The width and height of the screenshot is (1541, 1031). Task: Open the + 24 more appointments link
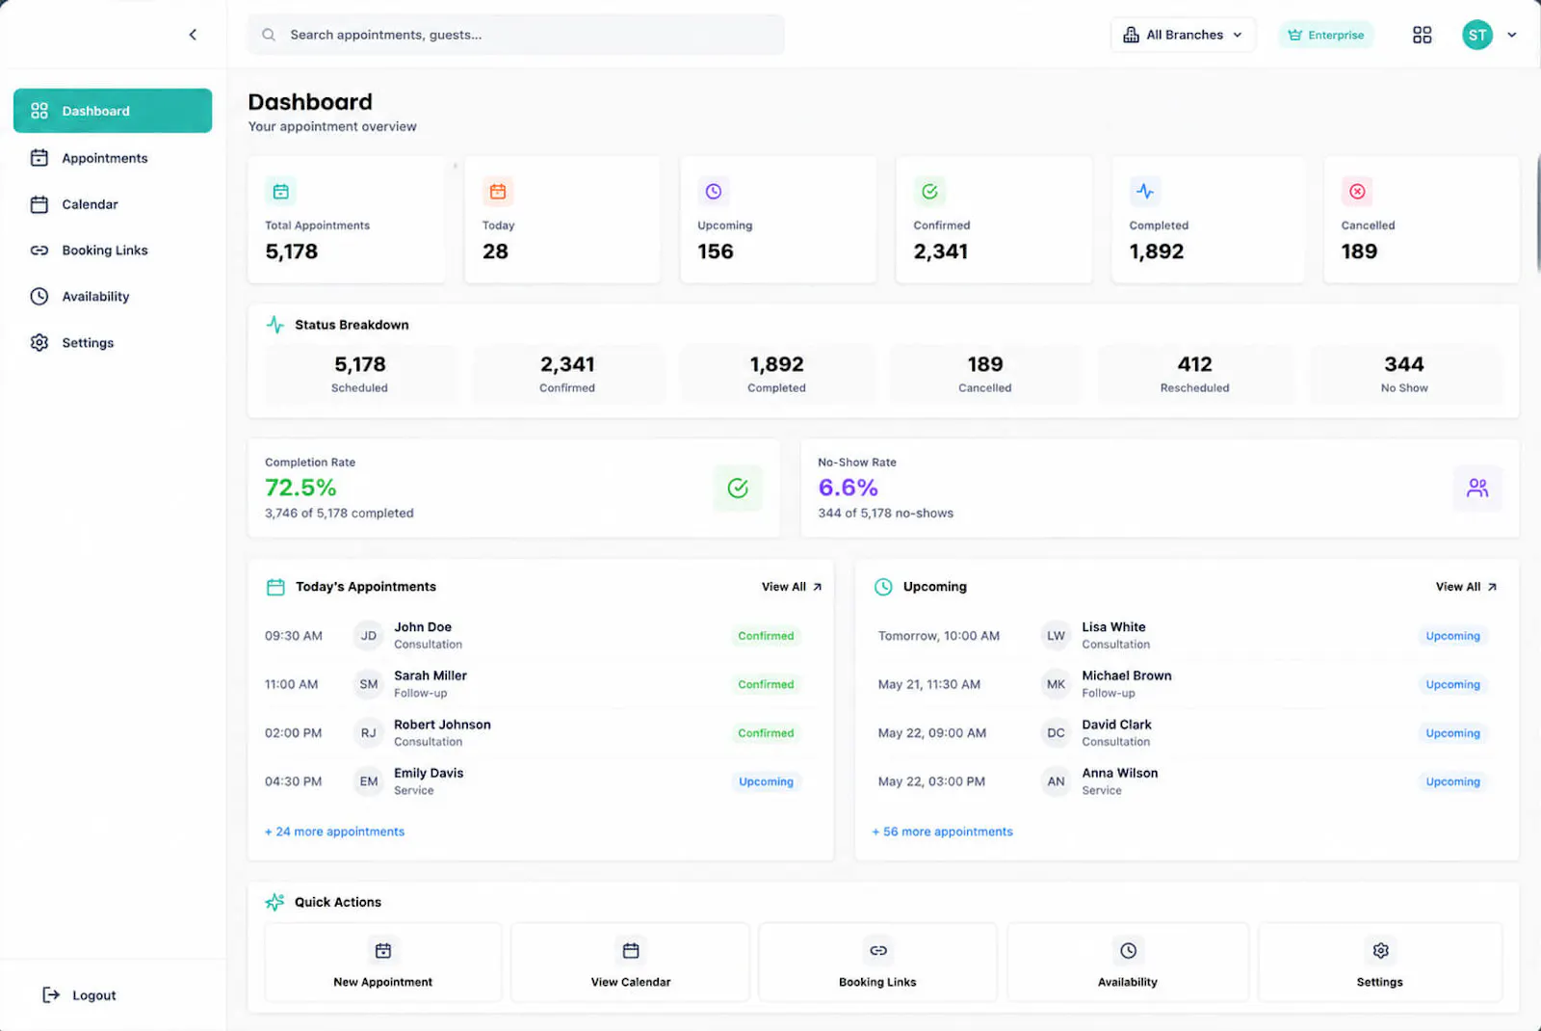pos(335,832)
